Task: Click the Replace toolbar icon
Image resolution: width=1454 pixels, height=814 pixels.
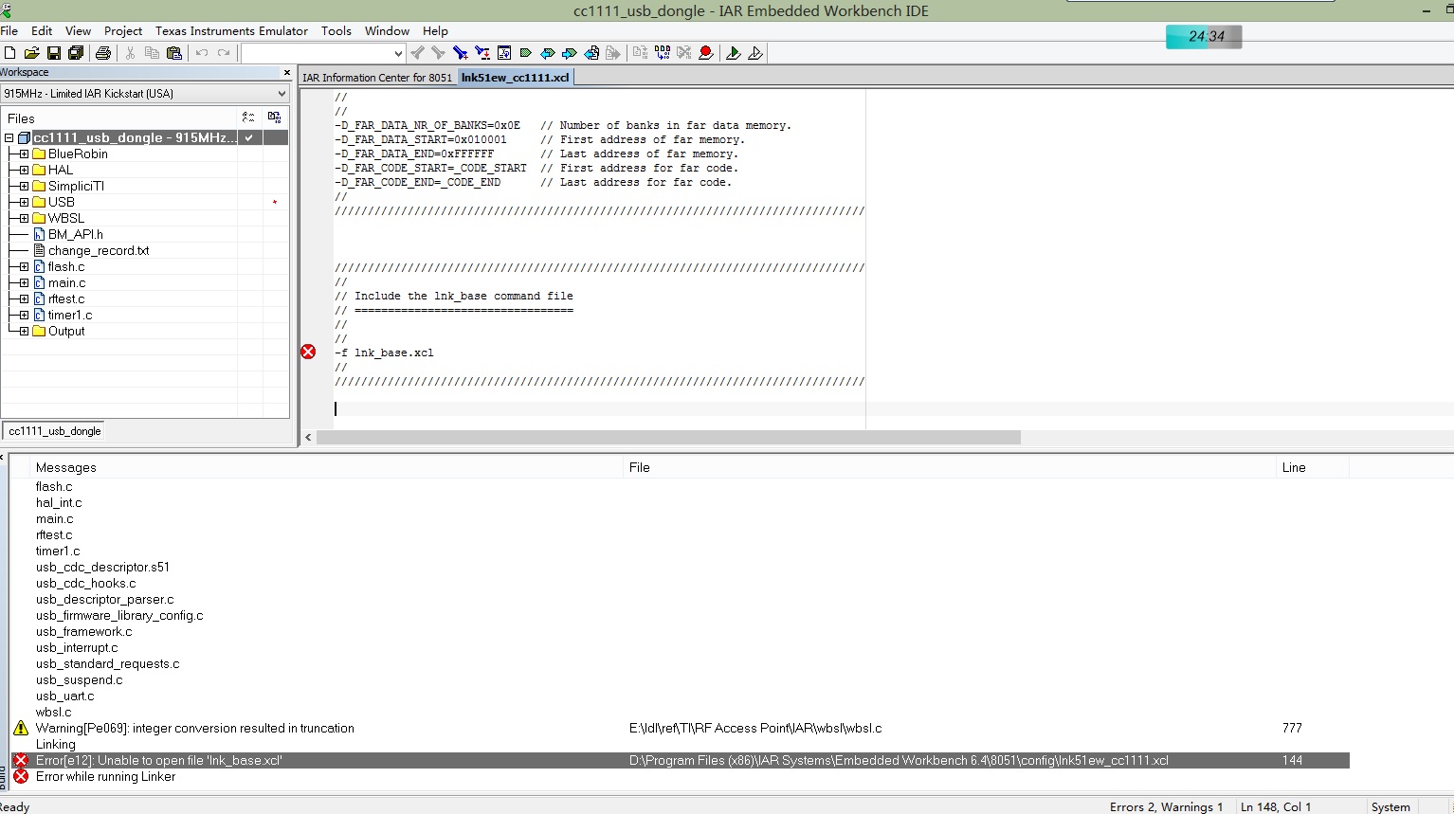Action: click(x=482, y=53)
